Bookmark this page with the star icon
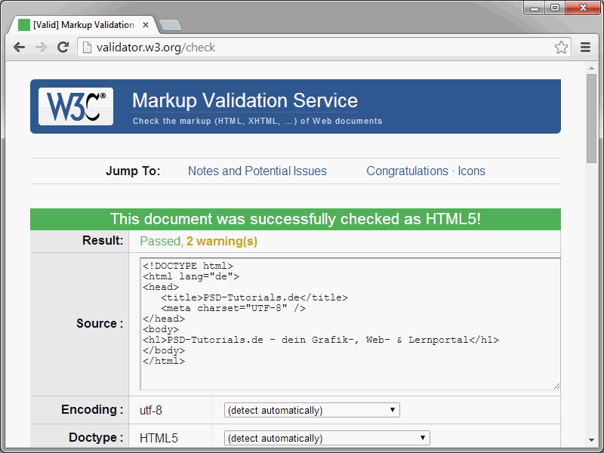The width and height of the screenshot is (604, 453). (x=561, y=48)
